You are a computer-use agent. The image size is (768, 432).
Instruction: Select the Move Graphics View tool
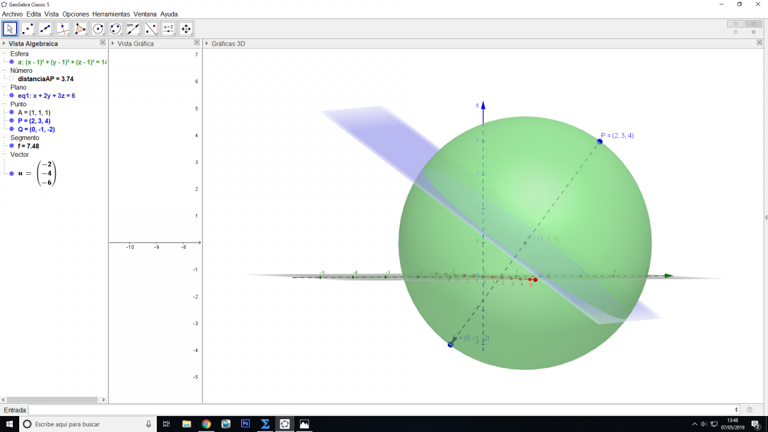[x=186, y=29]
